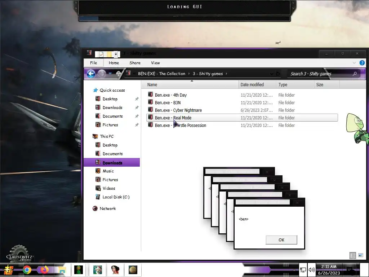This screenshot has width=369, height=277.
Task: Launch Google Chrome from taskbar
Action: click(27, 270)
